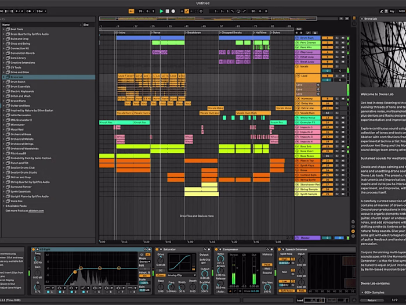Expand the Beat Tools pack folder

click(x=3, y=29)
